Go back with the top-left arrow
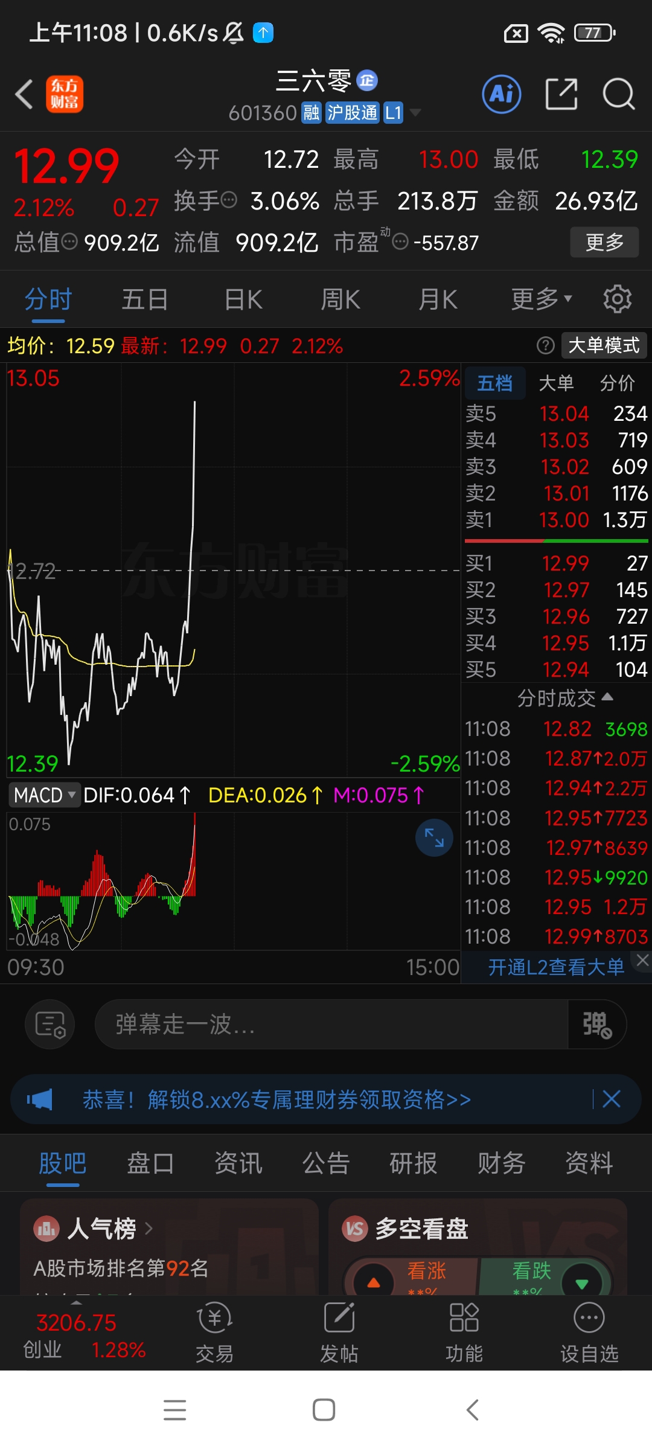 coord(24,95)
